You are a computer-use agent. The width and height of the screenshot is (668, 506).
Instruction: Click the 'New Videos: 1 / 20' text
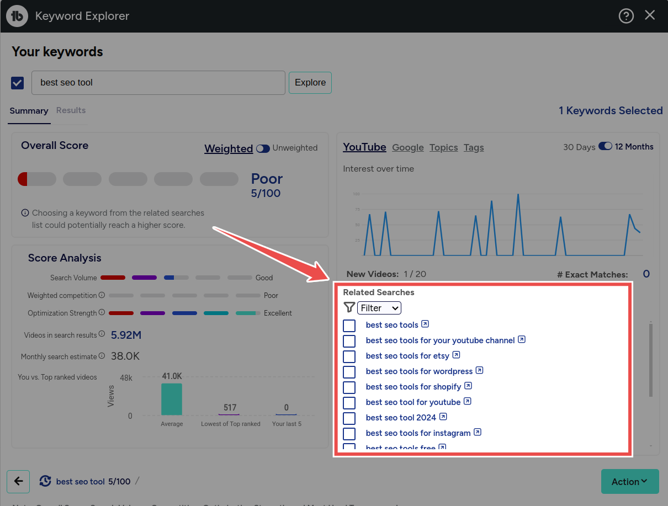386,274
